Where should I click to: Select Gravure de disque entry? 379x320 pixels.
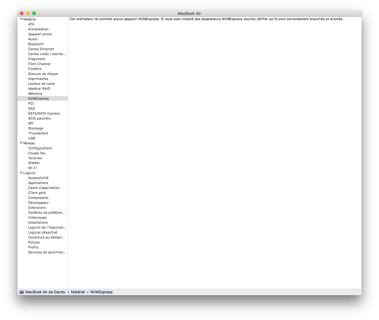click(x=43, y=74)
